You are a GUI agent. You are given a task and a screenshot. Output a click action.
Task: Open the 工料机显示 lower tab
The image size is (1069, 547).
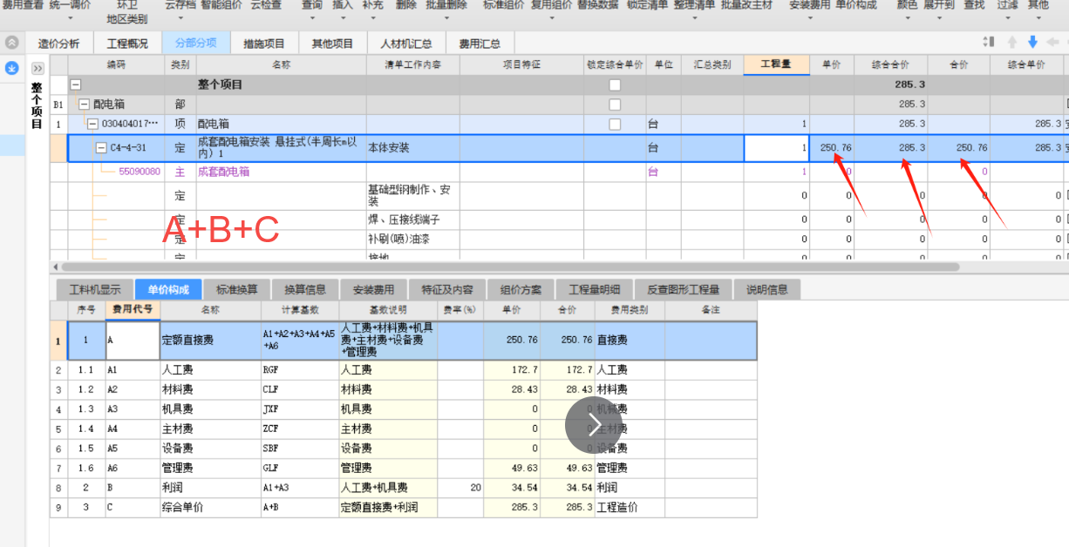94,289
